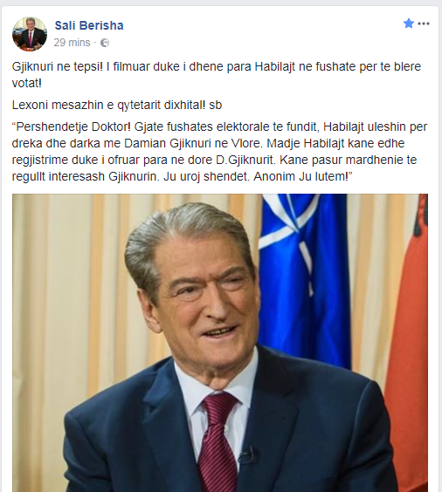Click the blue NATO flag in the photo
442x492 pixels.
304,279
